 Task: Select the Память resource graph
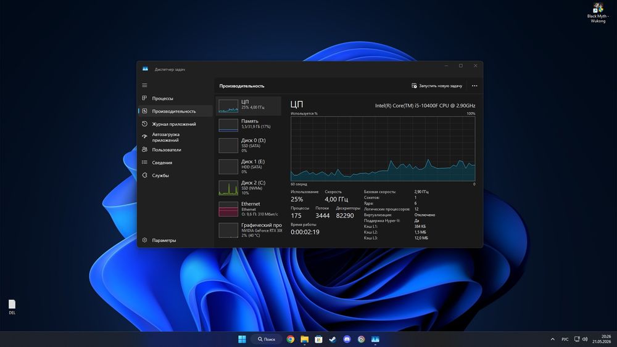pos(228,125)
